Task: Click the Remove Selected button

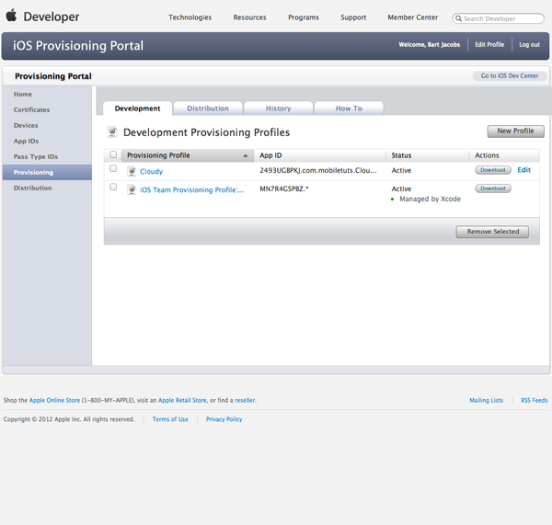Action: click(x=492, y=232)
